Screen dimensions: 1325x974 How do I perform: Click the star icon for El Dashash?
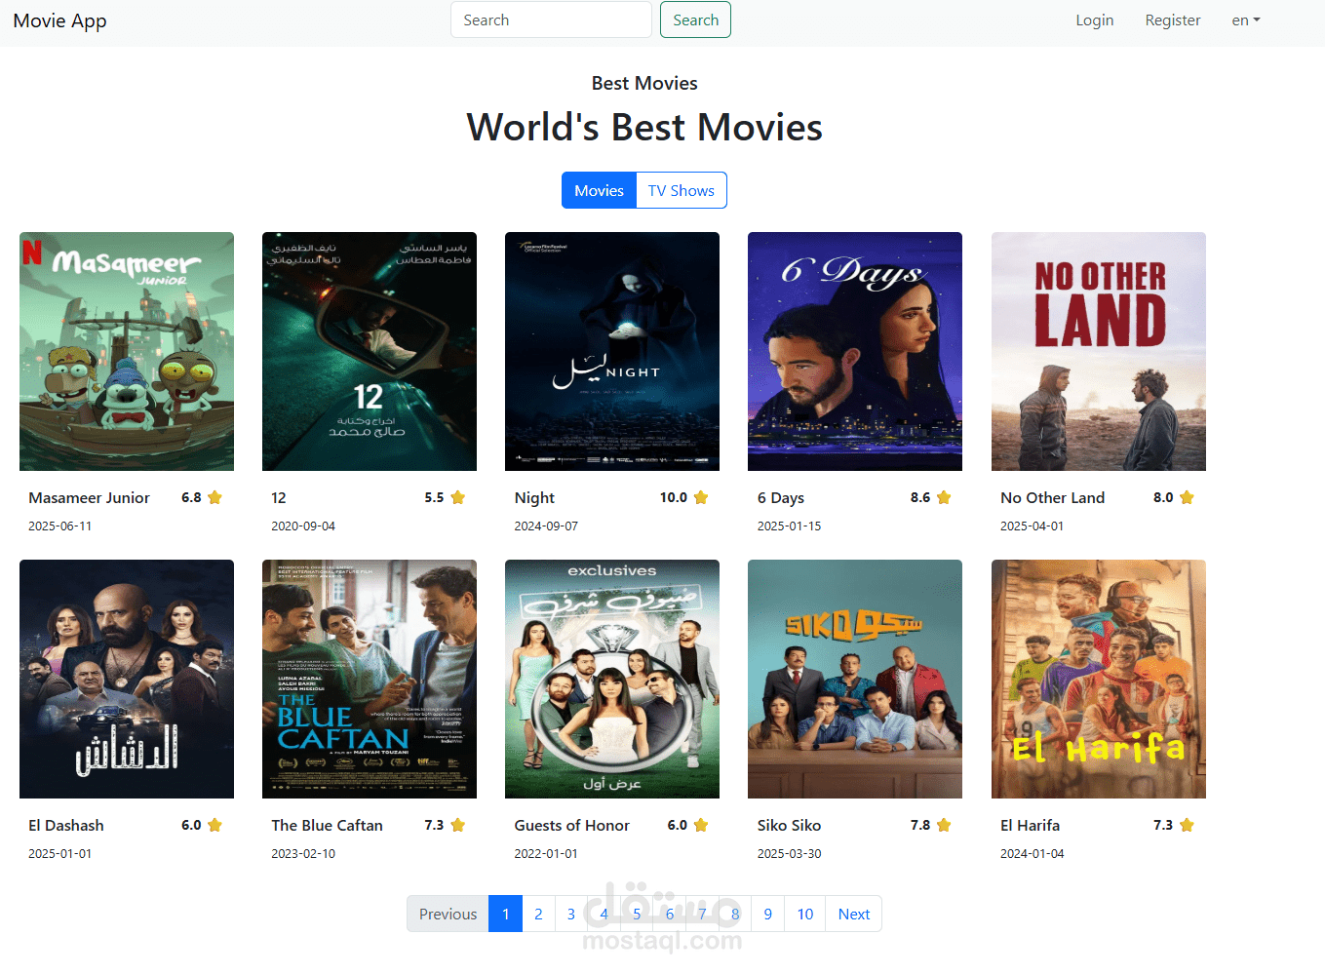(214, 825)
